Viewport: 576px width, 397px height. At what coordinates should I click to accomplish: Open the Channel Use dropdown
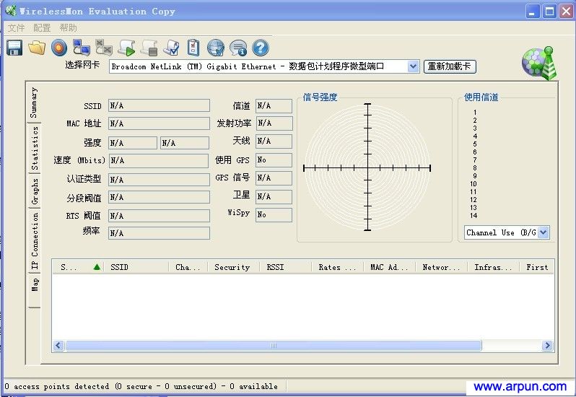(544, 232)
